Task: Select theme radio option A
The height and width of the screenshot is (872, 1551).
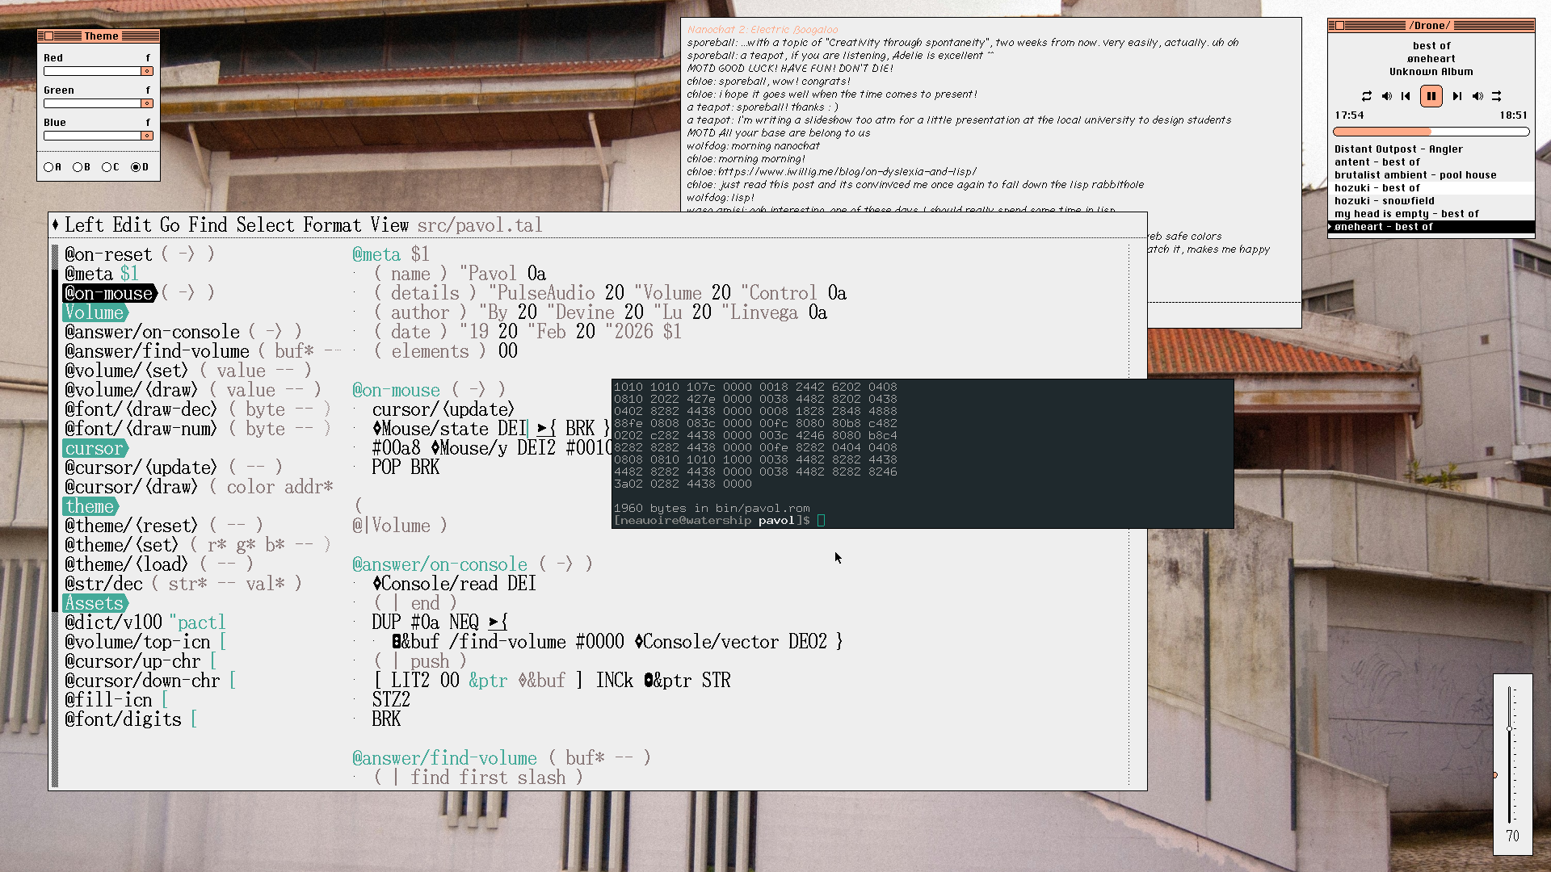Action: point(49,167)
